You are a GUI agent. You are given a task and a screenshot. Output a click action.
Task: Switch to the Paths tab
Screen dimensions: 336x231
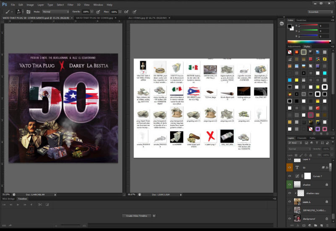[x=312, y=138]
